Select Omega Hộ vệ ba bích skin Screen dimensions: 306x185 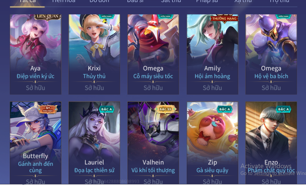click(x=271, y=54)
